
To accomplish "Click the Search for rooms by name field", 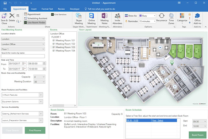I will coord(23,56).
